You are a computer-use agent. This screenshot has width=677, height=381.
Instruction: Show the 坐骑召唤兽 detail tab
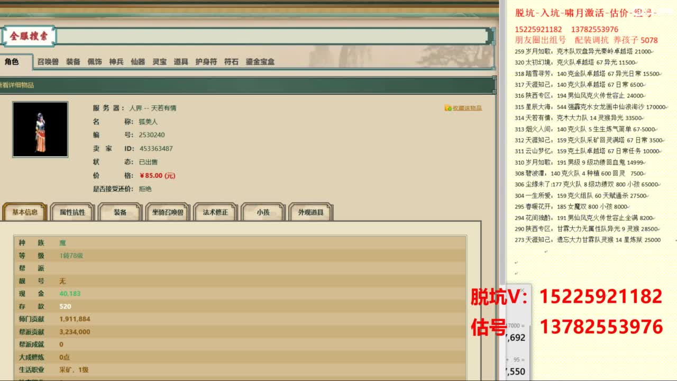click(168, 212)
